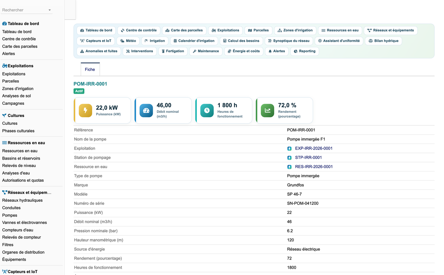Image resolution: width=444 pixels, height=275 pixels.
Task: Open Synoptique du réseau
Action: [289, 41]
